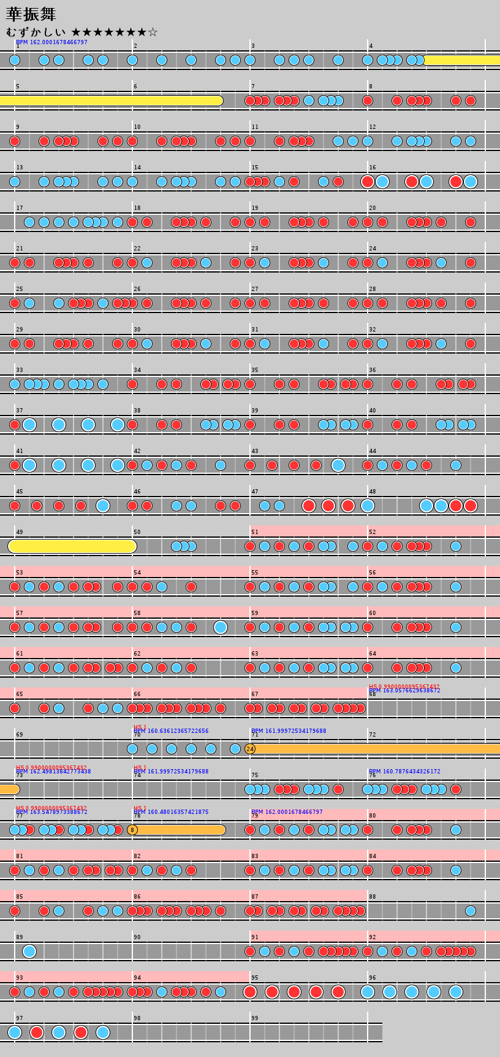500x1057 pixels.
Task: Click the measure 99 number marker
Action: (x=255, y=1018)
